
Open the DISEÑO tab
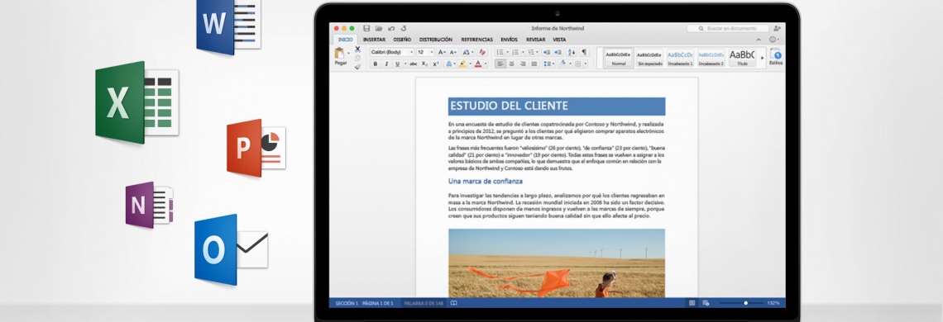click(402, 40)
